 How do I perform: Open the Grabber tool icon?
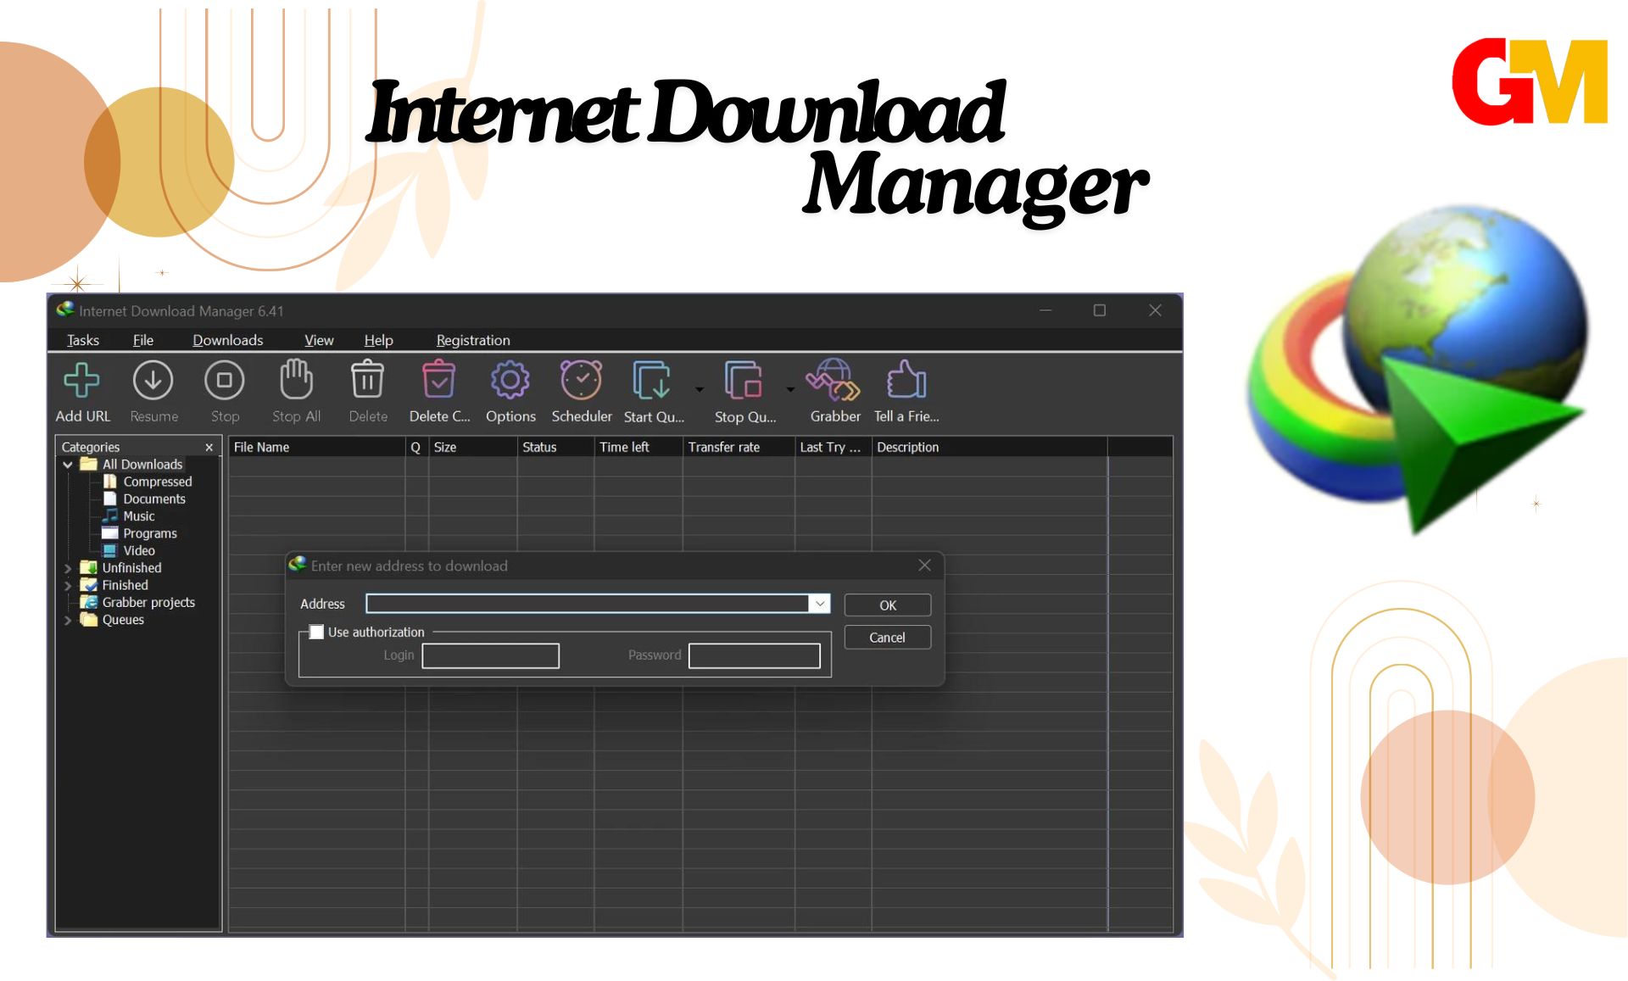[x=834, y=379]
